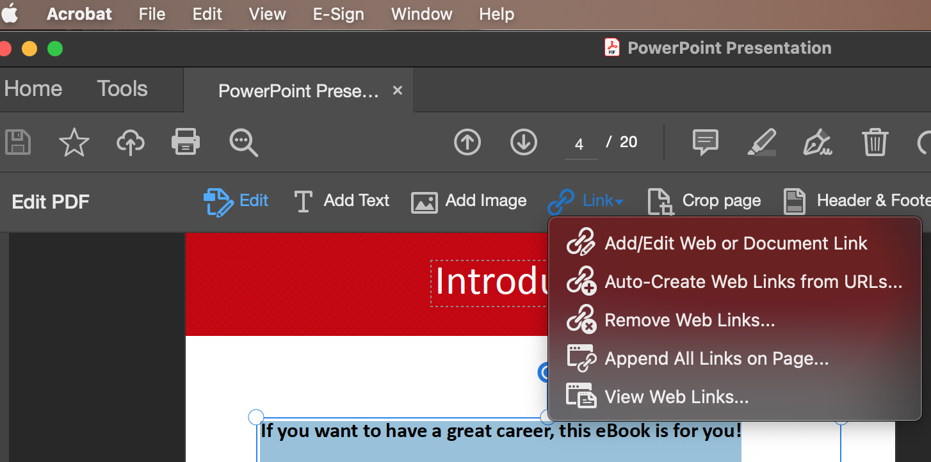The image size is (931, 462).
Task: Click the highlighter annotation pencil icon
Action: tap(761, 142)
